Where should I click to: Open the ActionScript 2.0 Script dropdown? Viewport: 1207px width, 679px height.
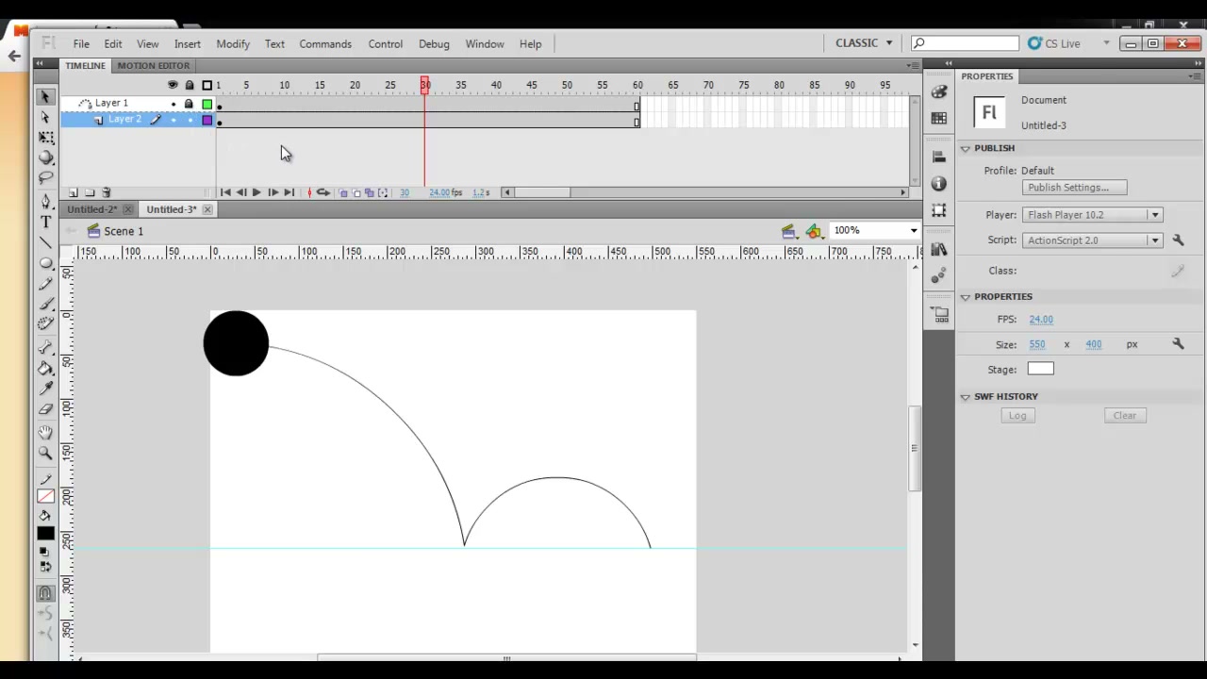[x=1092, y=240]
